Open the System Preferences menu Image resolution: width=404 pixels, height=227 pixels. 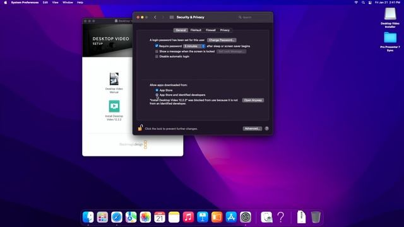point(25,3)
